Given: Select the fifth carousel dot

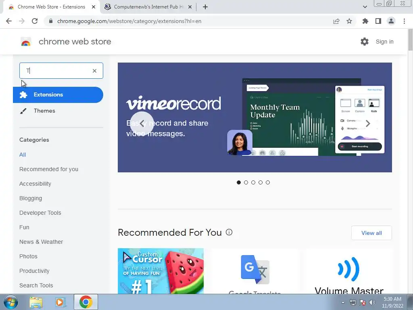Looking at the screenshot, I should [268, 182].
